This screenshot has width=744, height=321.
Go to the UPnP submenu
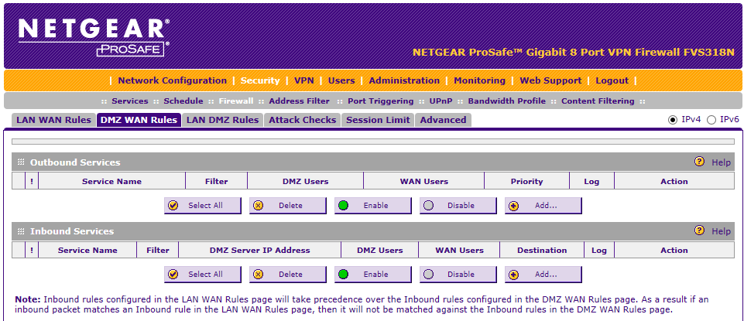coord(441,101)
